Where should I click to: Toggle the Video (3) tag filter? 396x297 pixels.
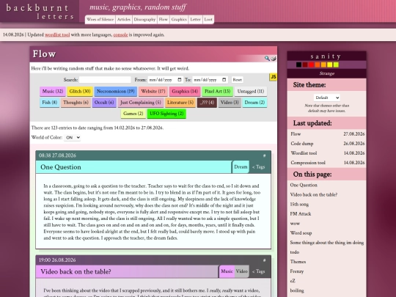pos(230,103)
